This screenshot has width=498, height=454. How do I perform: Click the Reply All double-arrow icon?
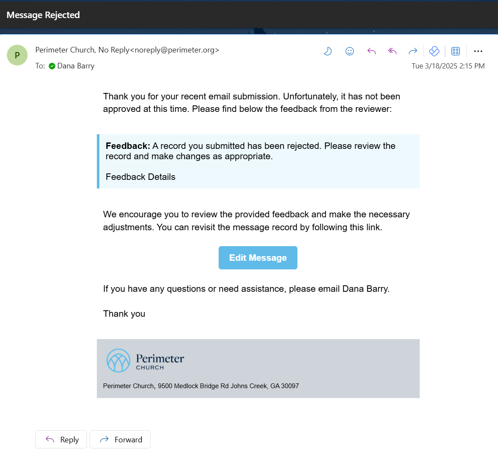click(x=392, y=51)
